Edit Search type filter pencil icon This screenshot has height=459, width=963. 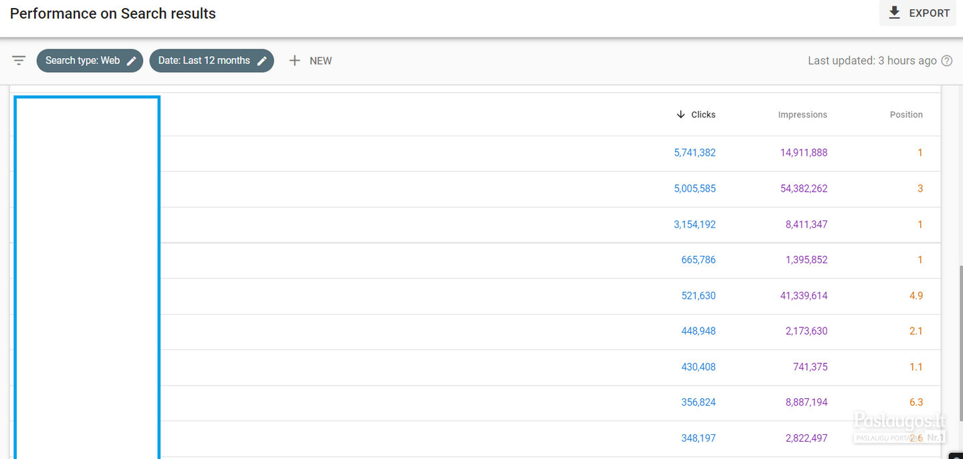point(132,61)
